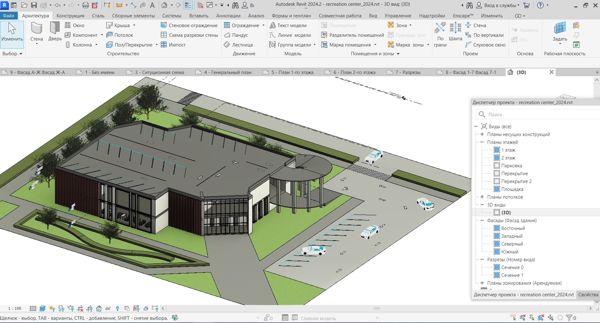Open a project with the folder icon
This screenshot has height=323, width=600.
pyautogui.click(x=24, y=5)
